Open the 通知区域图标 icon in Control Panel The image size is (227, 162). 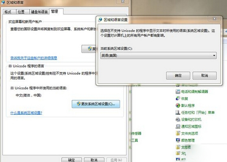point(178,126)
